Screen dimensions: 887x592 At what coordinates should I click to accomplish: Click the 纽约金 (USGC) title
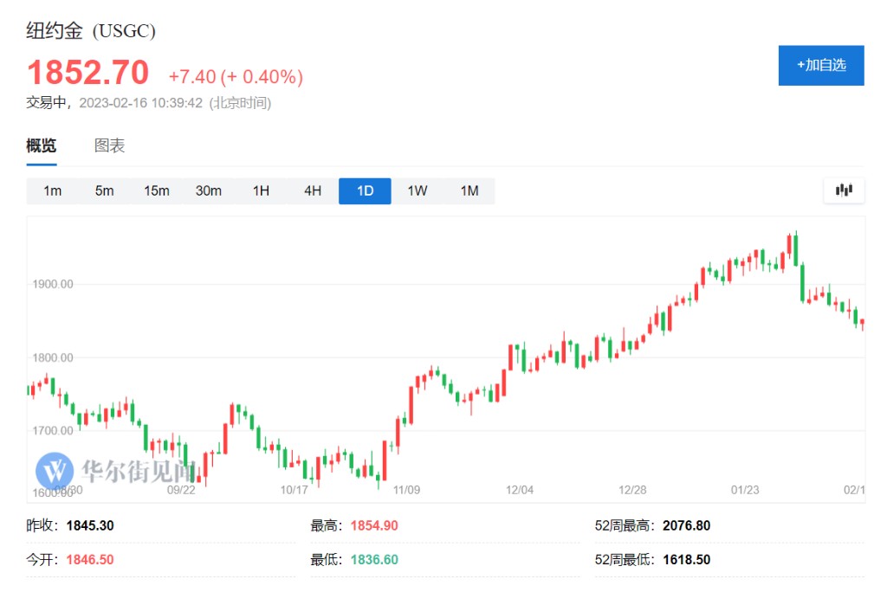pyautogui.click(x=91, y=31)
